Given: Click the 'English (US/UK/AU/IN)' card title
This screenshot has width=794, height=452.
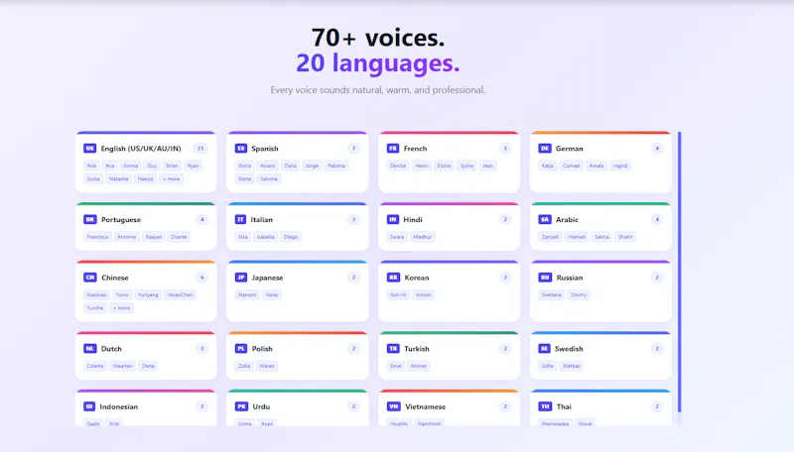Looking at the screenshot, I should coord(141,148).
